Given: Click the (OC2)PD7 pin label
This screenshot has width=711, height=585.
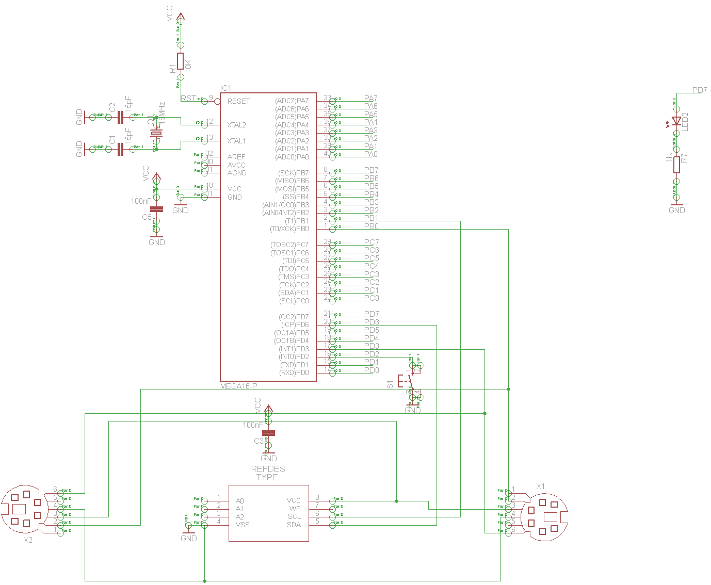Looking at the screenshot, I should click(294, 317).
